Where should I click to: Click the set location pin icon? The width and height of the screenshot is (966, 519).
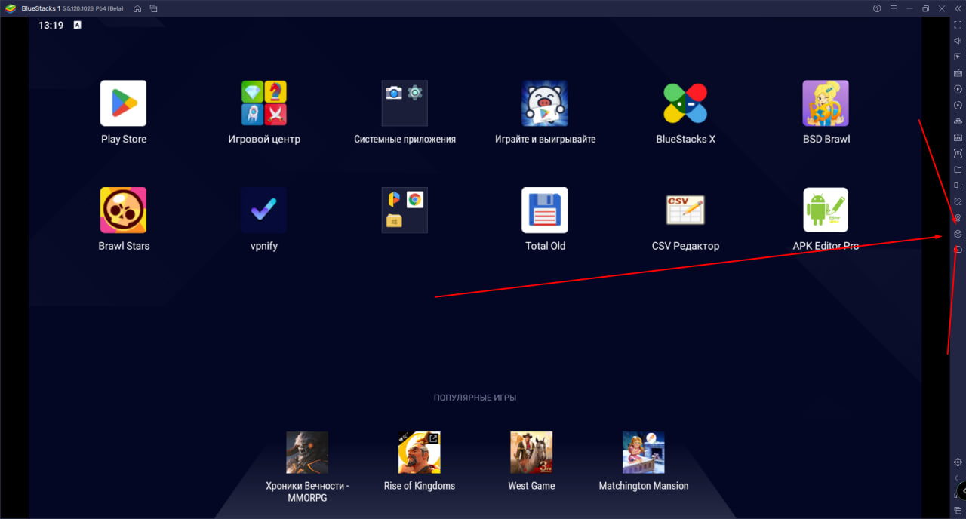[x=958, y=217]
